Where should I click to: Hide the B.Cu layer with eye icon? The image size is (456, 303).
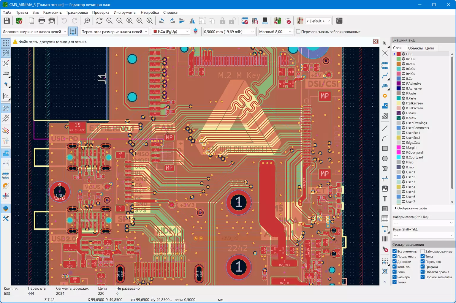tap(403, 79)
